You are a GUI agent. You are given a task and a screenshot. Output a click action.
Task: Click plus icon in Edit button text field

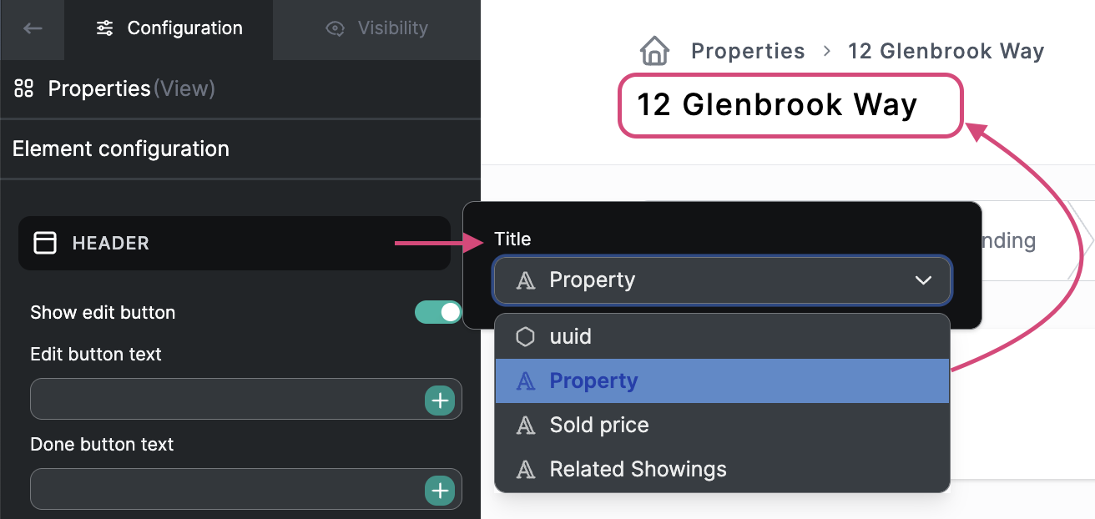click(x=440, y=401)
